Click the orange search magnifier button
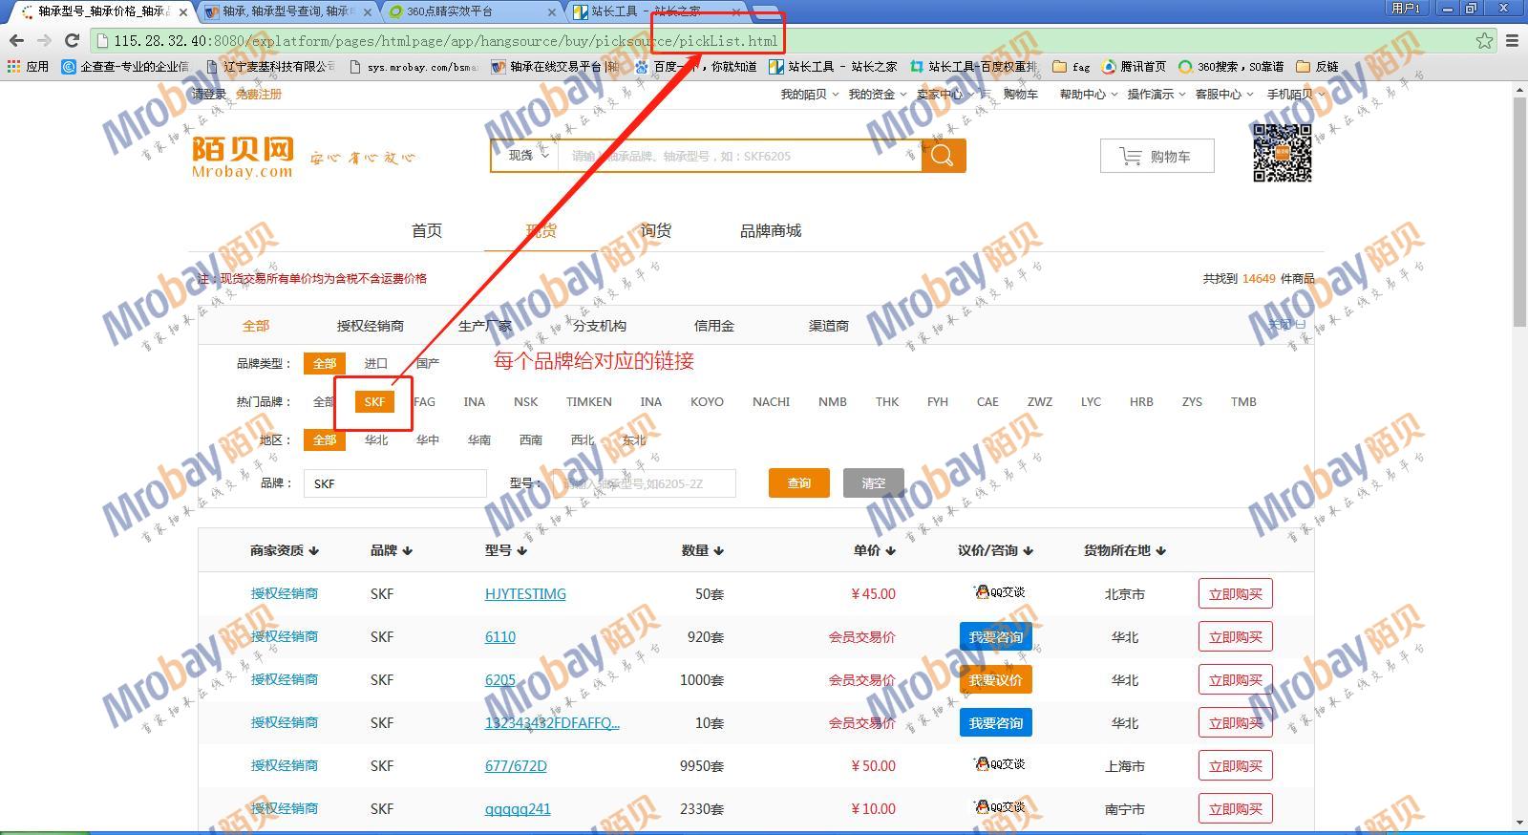1528x835 pixels. pyautogui.click(x=943, y=156)
